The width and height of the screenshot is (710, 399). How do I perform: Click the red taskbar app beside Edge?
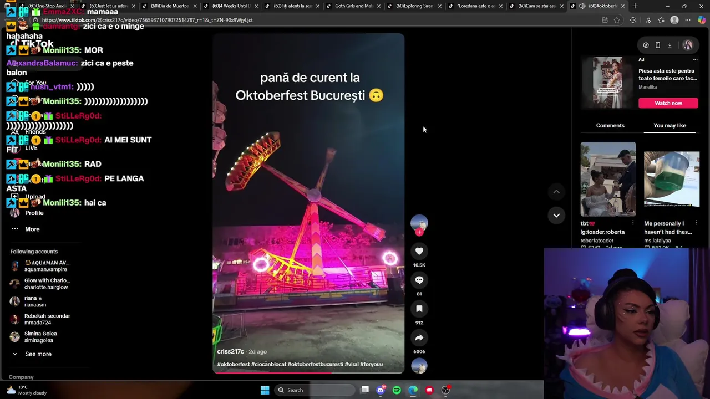point(429,390)
